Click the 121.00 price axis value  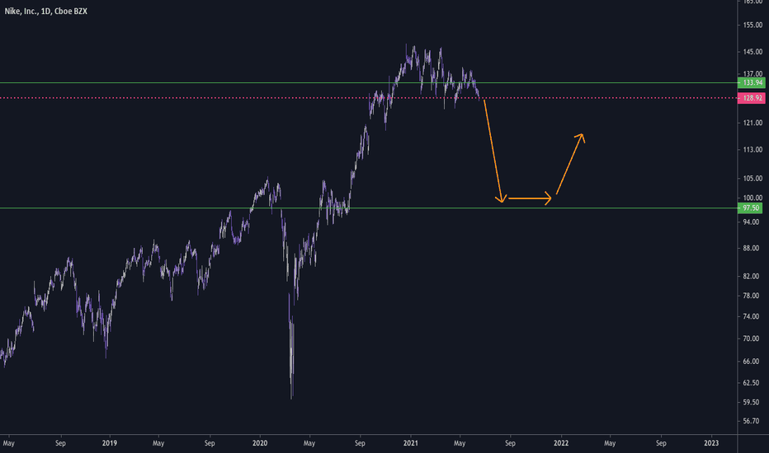click(752, 123)
